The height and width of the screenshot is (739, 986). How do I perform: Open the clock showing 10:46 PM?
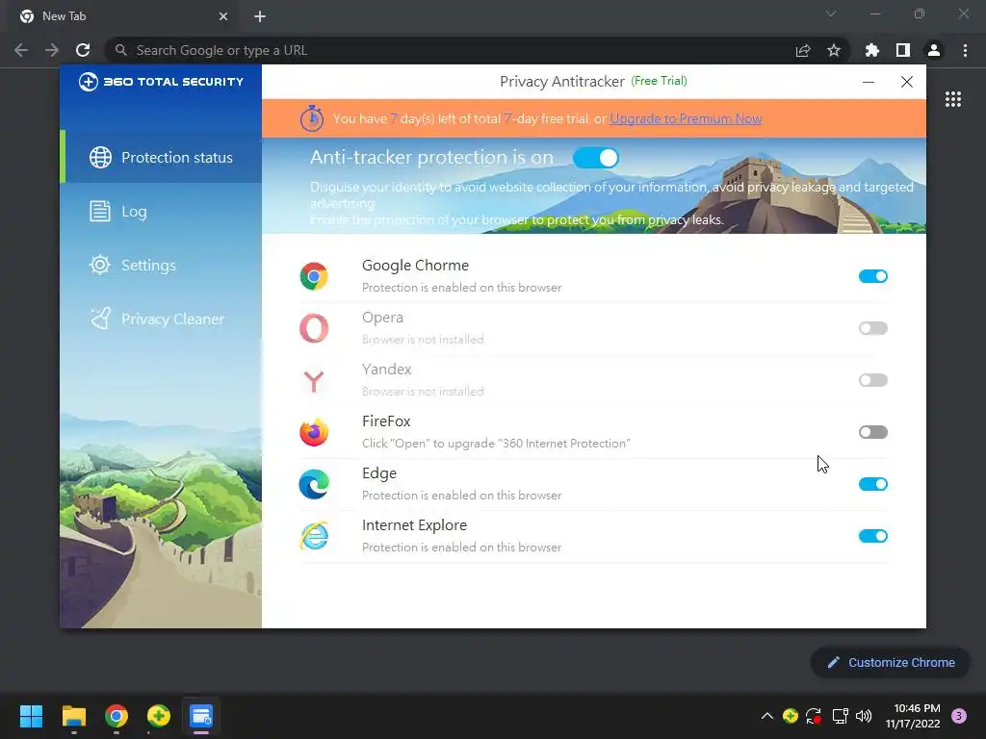pyautogui.click(x=913, y=716)
